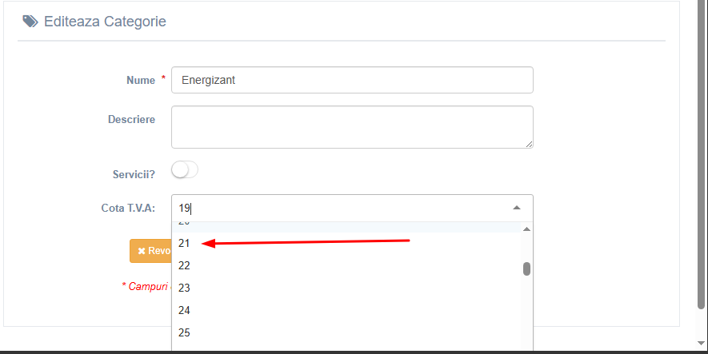The height and width of the screenshot is (354, 708).
Task: Select the partially hidden 20 option
Action: coord(346,227)
